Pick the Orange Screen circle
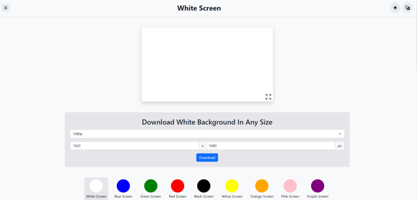This screenshot has height=200, width=417. tap(262, 186)
